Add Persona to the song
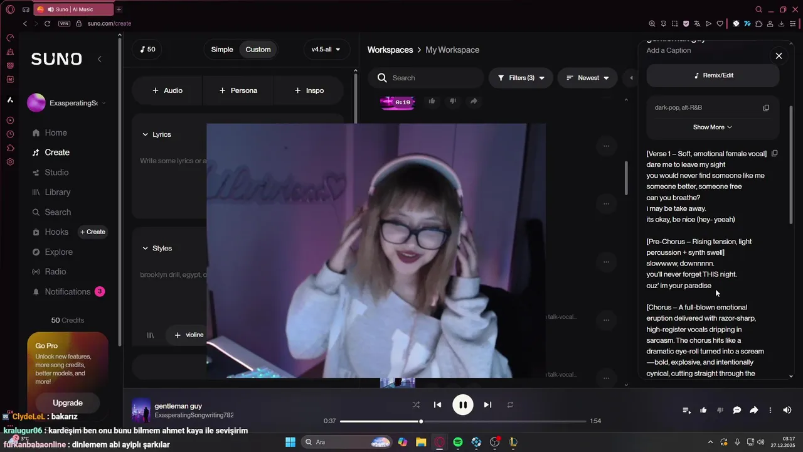 coord(238,90)
